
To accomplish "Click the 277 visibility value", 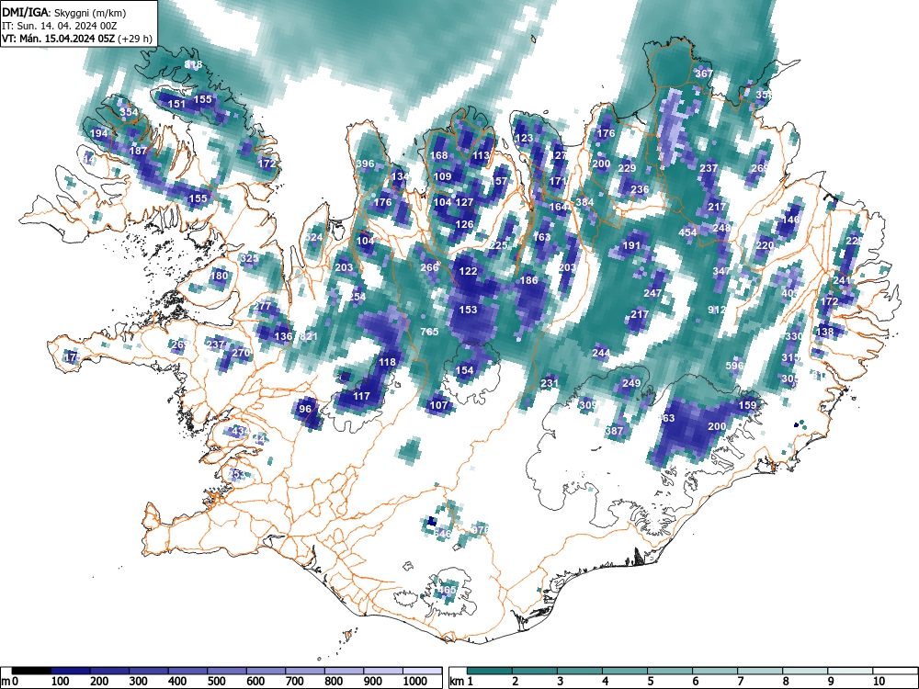I will (x=263, y=306).
